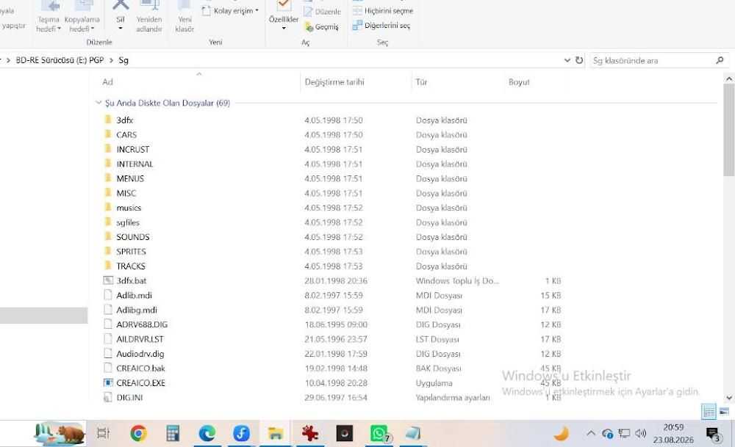Click the CREAICO.EXE application icon
The height and width of the screenshot is (447, 735).
click(x=108, y=382)
